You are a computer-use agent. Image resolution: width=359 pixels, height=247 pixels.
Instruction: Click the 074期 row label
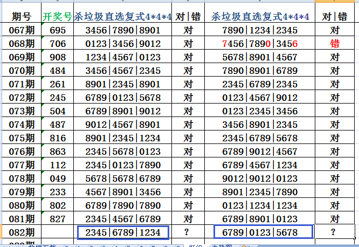tap(22, 125)
